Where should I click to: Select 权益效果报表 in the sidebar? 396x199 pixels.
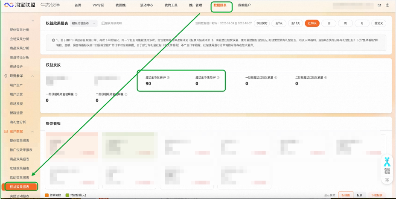pyautogui.click(x=20, y=187)
